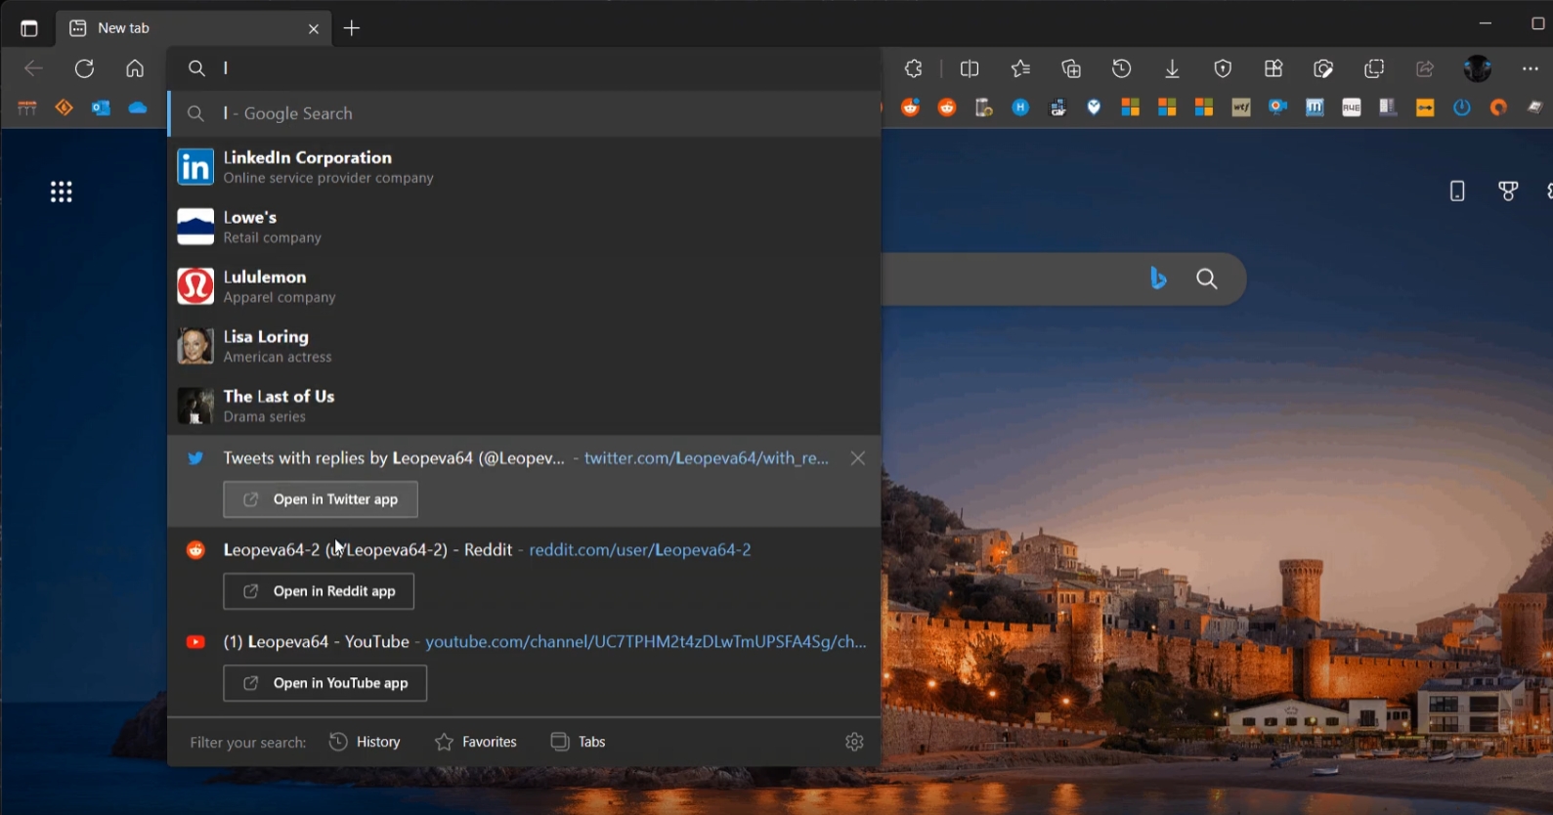This screenshot has height=815, width=1553.
Task: Open reddit.com/user/Leopeva64-2 link suggestion
Action: [x=640, y=550]
